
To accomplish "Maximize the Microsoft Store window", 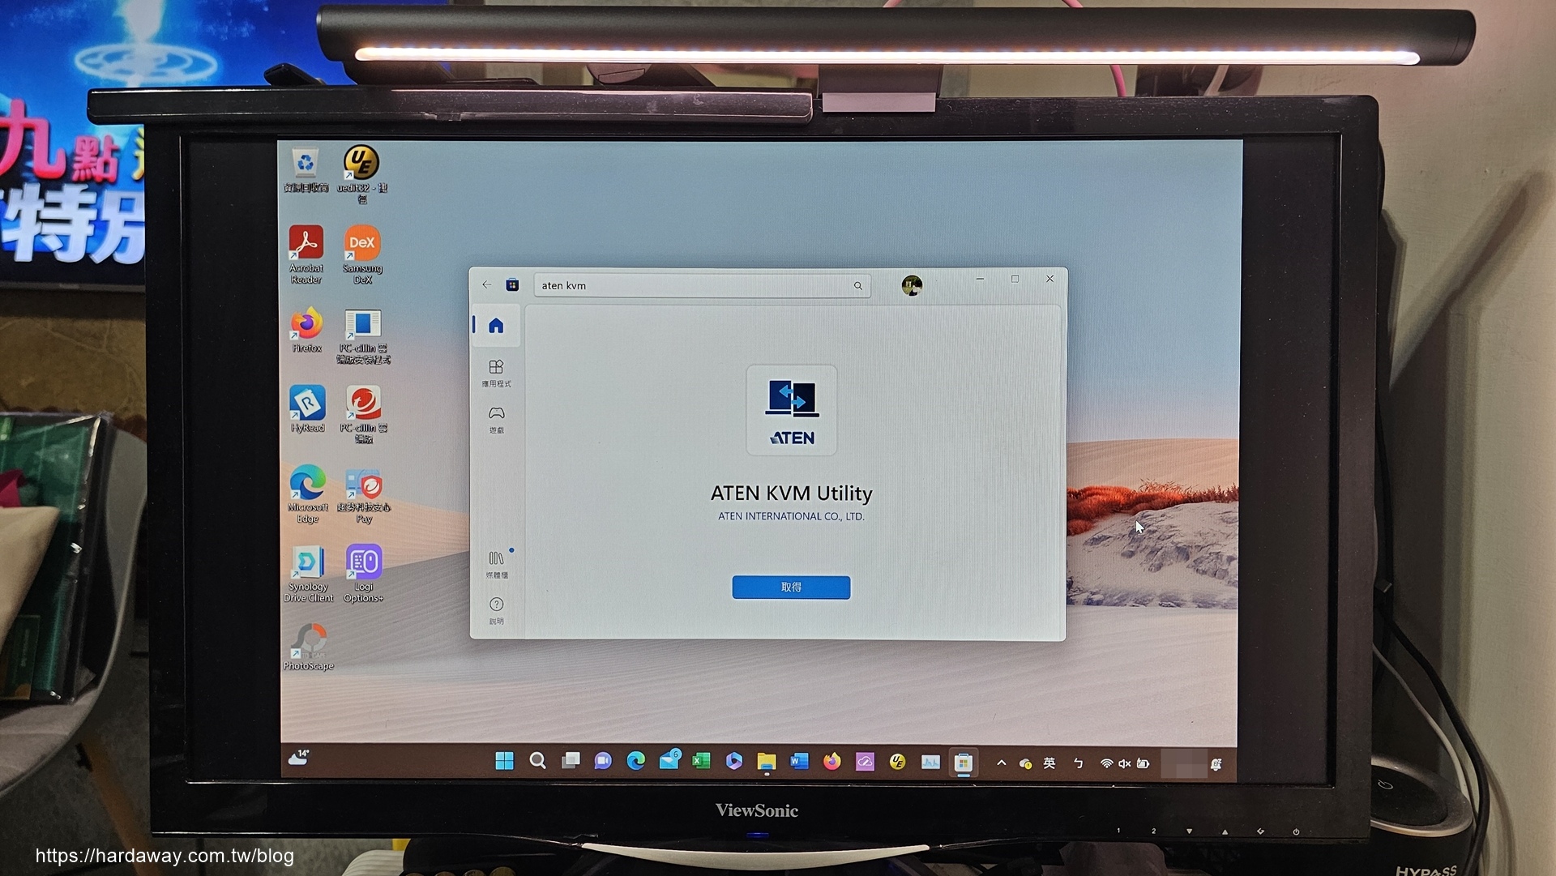I will click(1015, 279).
